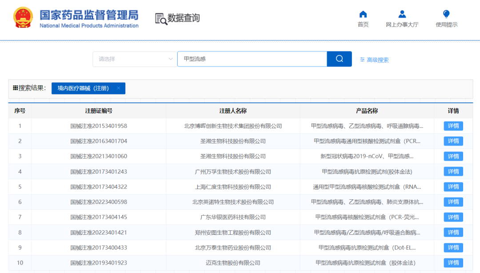Select the 境内医疗器械（注册） results tab
This screenshot has width=480, height=273.
point(84,88)
